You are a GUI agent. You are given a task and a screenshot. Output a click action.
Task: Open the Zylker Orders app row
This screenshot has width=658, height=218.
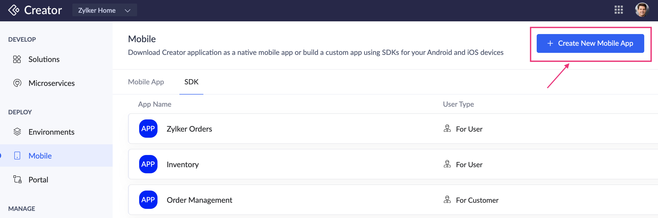[x=189, y=129]
